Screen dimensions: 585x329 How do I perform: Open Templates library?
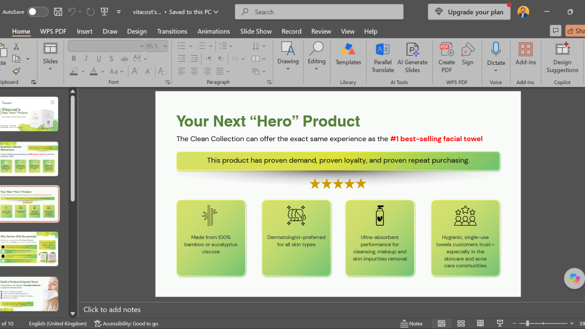[348, 54]
